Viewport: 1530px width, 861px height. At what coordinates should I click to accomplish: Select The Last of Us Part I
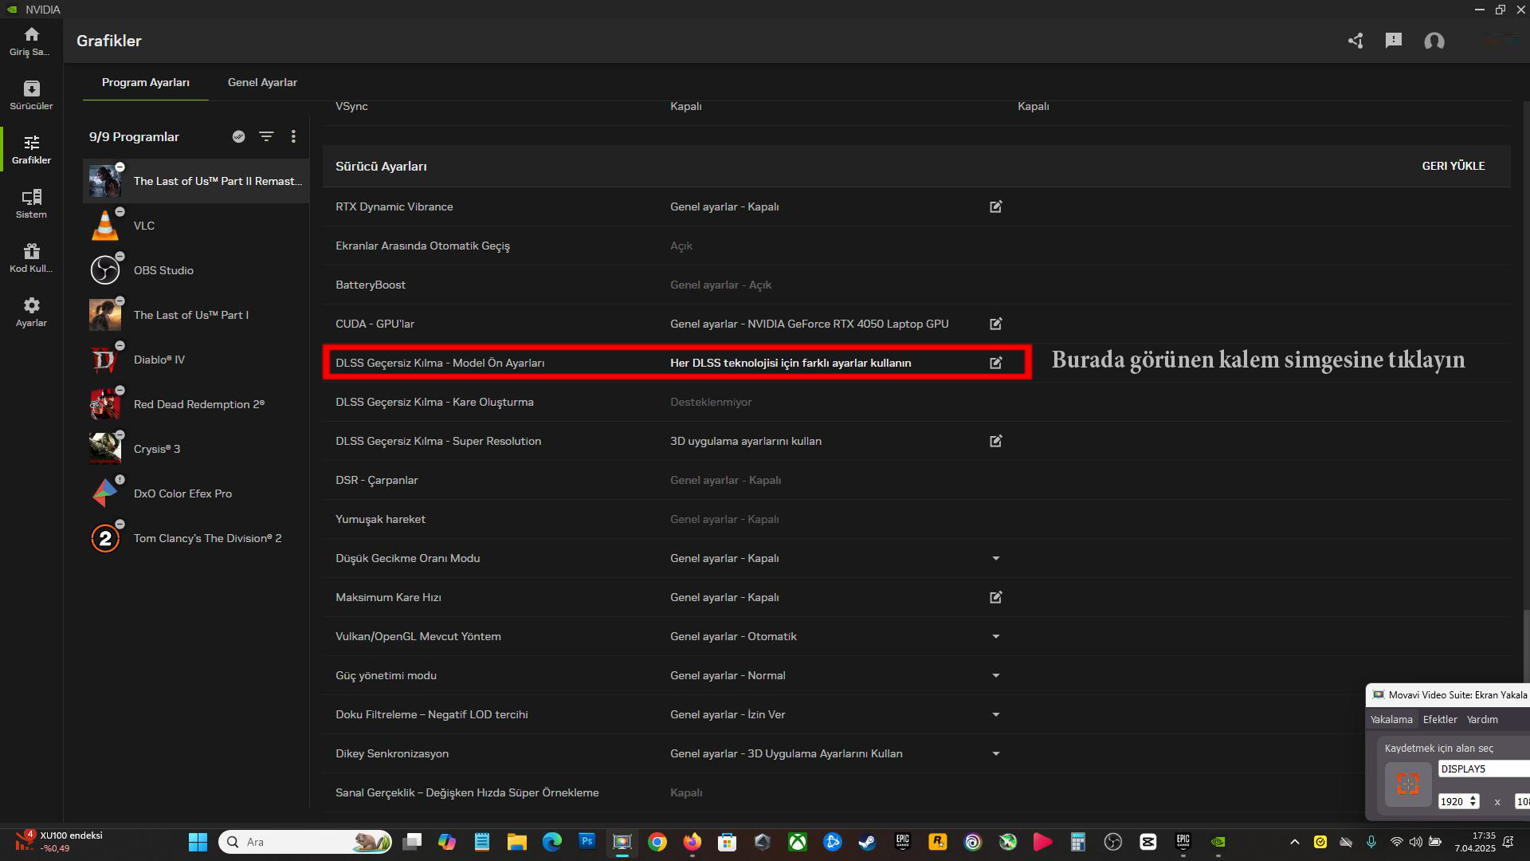pyautogui.click(x=196, y=315)
